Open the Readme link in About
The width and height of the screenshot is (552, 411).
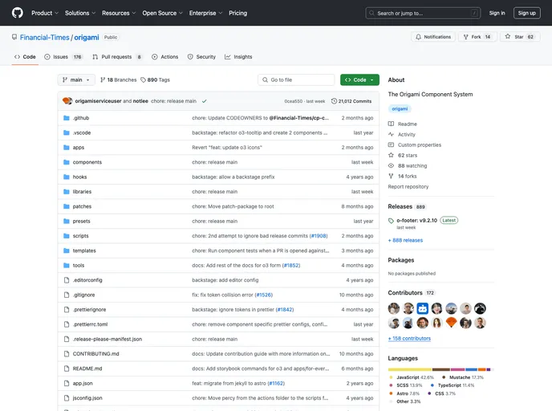(407, 124)
